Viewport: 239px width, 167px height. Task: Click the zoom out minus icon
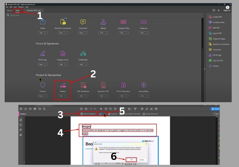point(110,109)
